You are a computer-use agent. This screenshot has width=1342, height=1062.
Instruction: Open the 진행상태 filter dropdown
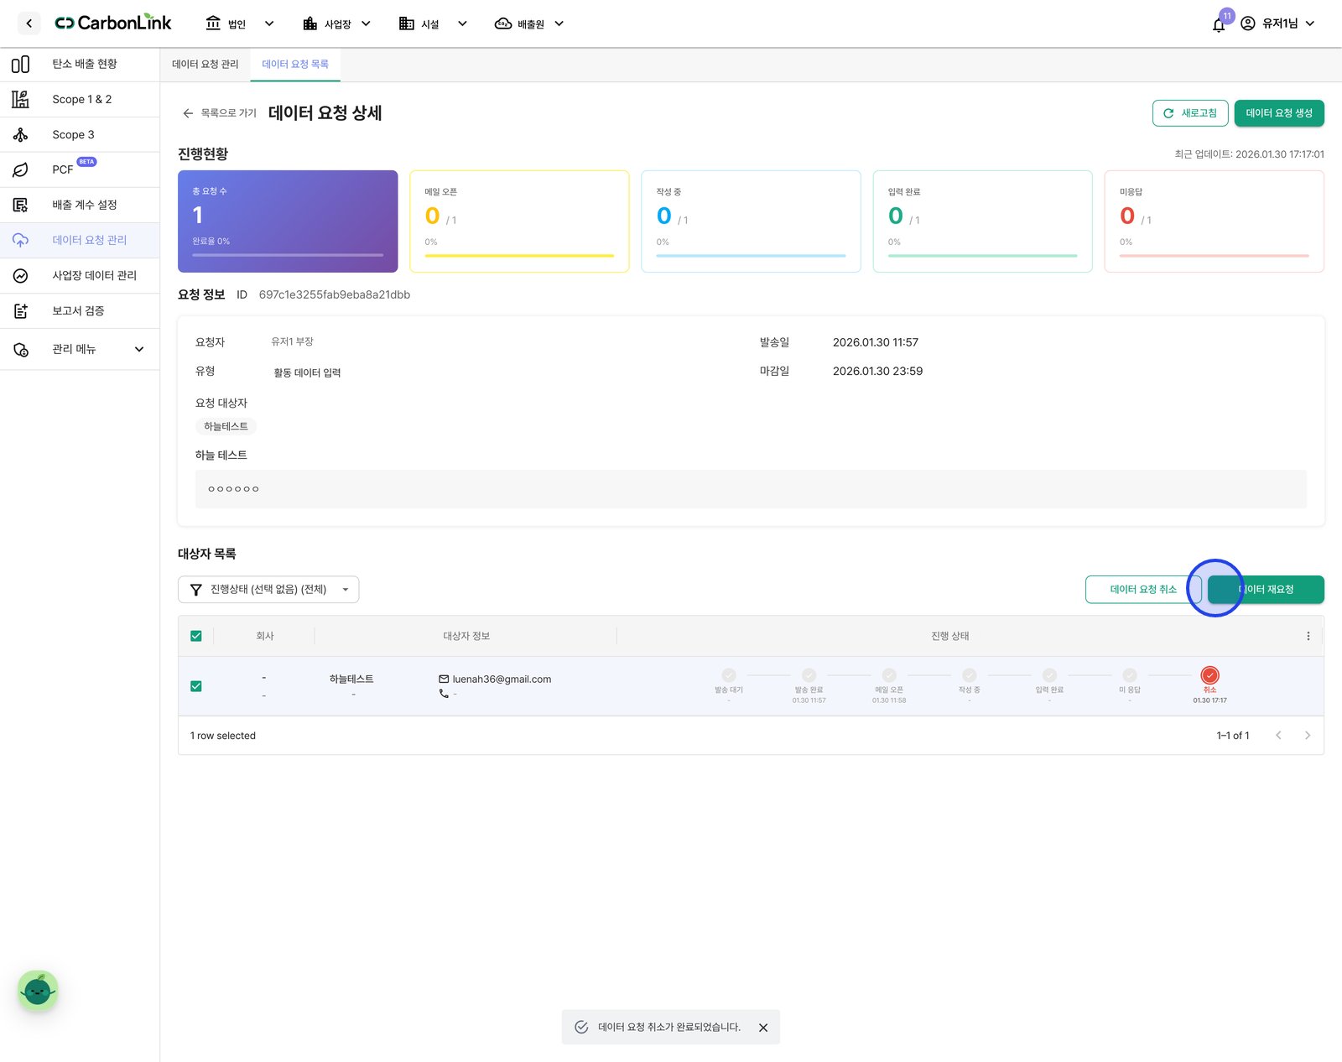coord(268,590)
